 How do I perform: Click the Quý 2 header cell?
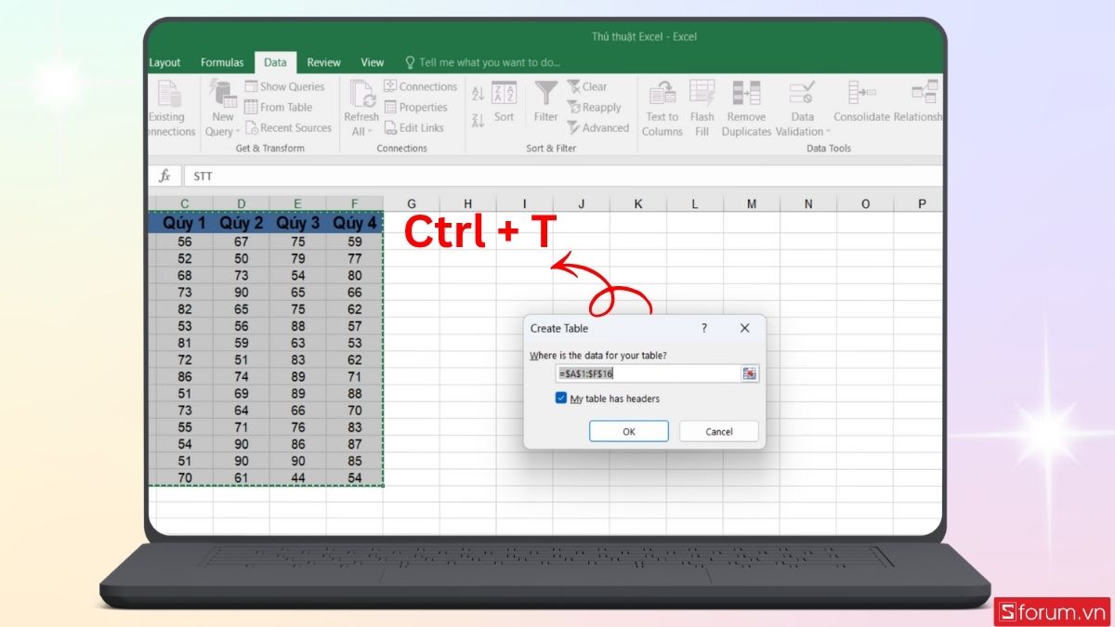(x=242, y=223)
